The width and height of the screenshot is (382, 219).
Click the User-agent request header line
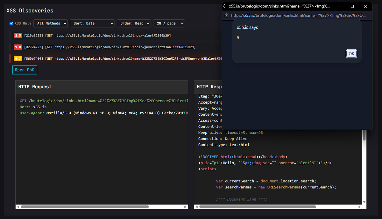tap(104, 113)
